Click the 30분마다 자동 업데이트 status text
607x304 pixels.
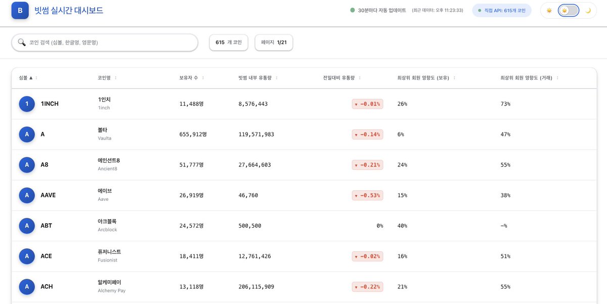(382, 10)
